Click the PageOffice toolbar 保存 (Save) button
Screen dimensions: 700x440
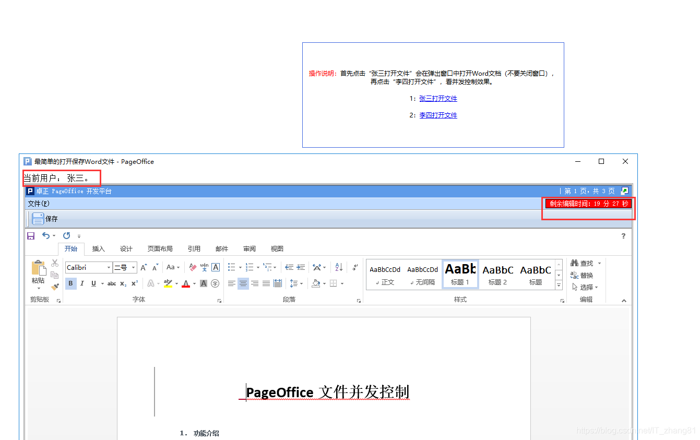[x=44, y=219]
